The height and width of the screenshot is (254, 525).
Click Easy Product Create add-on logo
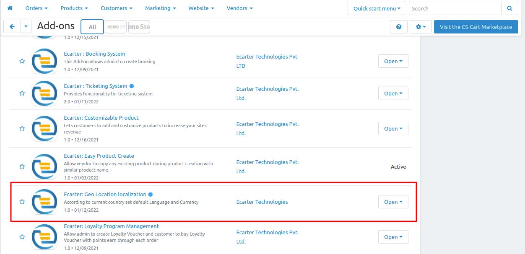[x=44, y=167]
